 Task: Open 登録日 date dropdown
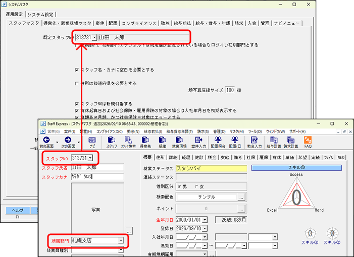[x=205, y=229]
